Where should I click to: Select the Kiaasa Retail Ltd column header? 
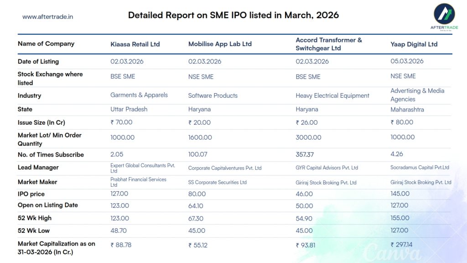coord(135,44)
